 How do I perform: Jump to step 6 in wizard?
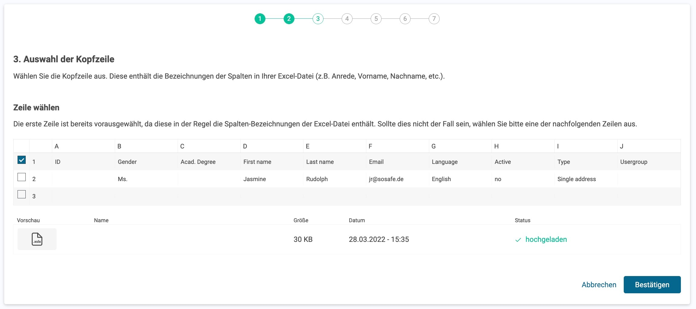[x=405, y=19]
